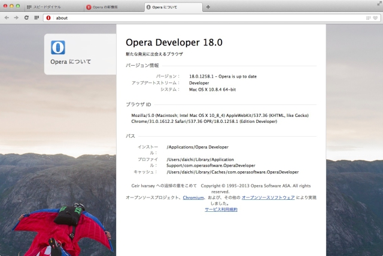Click the blue Opera logo icon

point(58,47)
